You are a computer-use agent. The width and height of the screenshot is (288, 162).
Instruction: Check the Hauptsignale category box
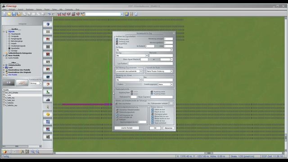[x=9, y=34]
